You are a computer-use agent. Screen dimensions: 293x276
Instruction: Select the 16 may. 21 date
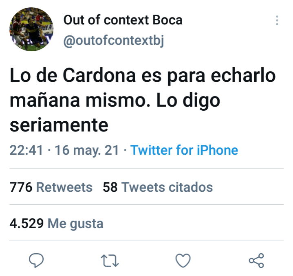pyautogui.click(x=87, y=150)
